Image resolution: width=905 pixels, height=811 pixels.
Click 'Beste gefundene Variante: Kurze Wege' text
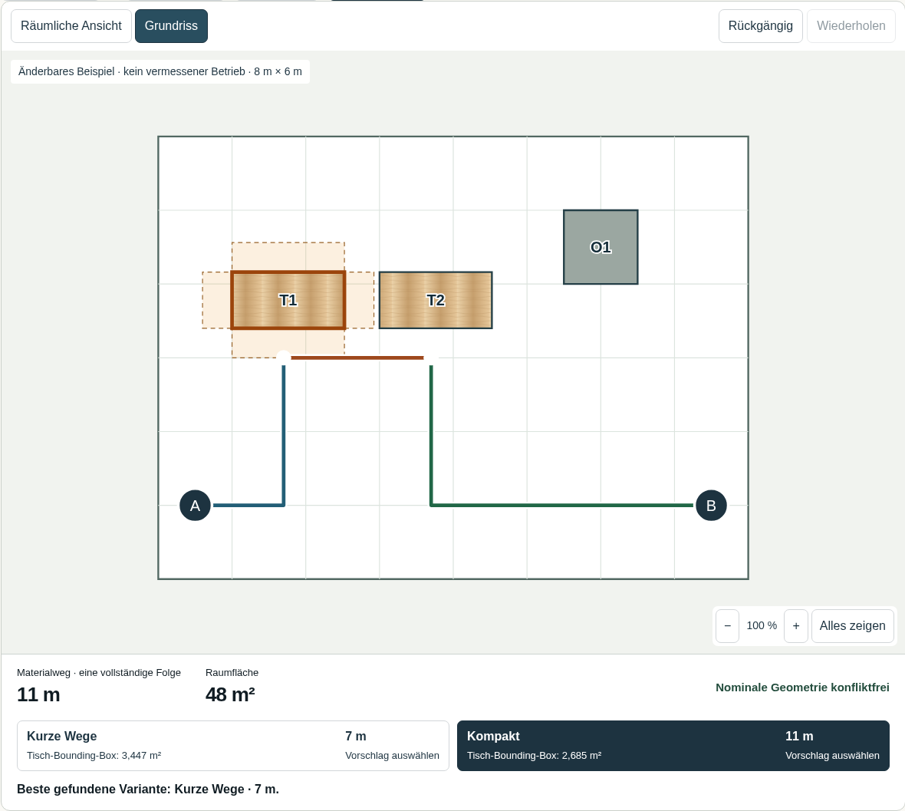pos(148,789)
